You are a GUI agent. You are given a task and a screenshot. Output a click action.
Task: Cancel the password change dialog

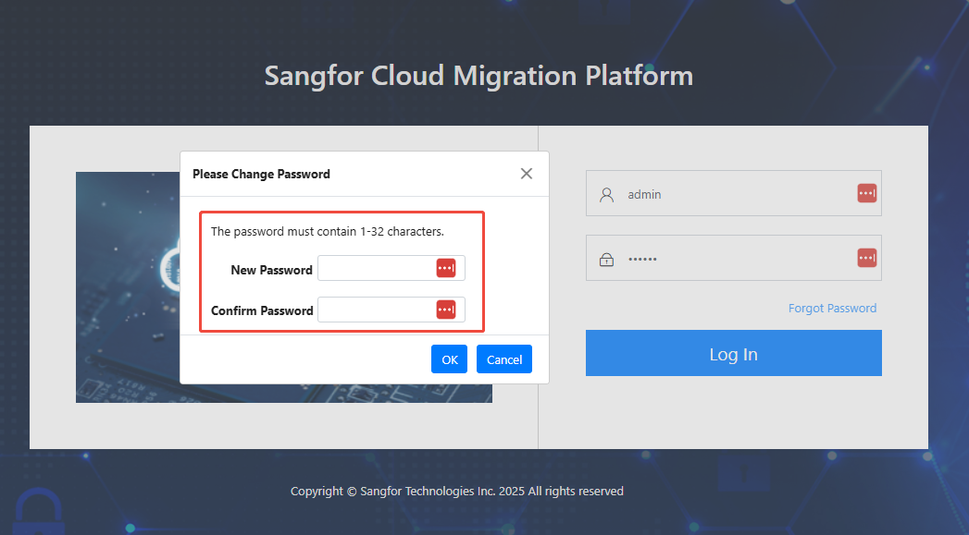[504, 359]
